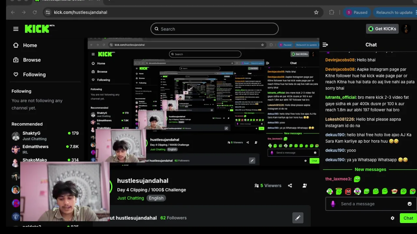The image size is (417, 234).
Task: Click the Chat panel header title
Action: tap(371, 45)
